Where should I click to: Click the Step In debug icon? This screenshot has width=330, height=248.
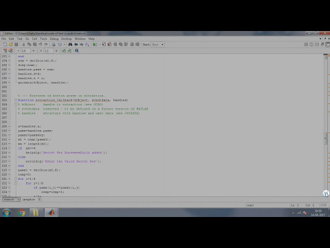pos(120,44)
